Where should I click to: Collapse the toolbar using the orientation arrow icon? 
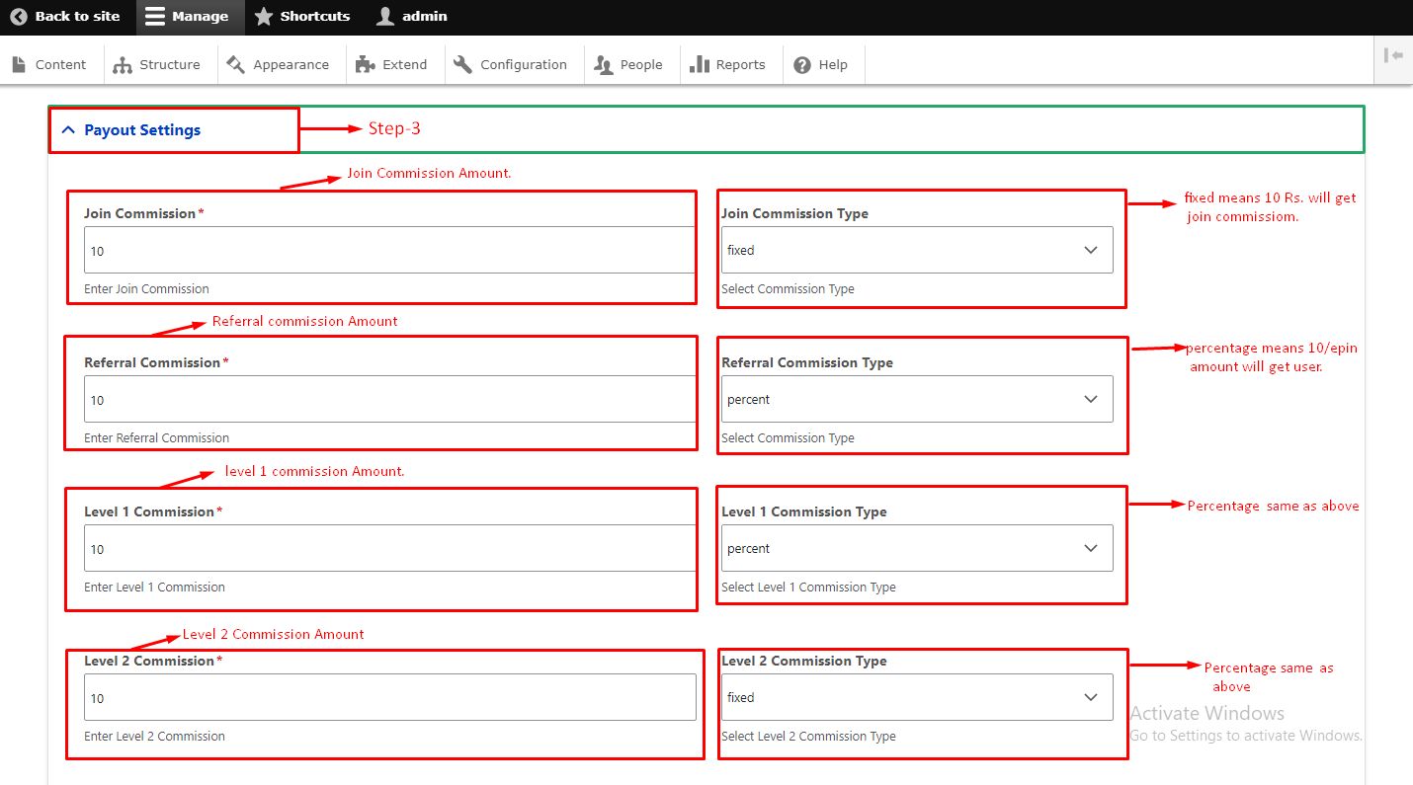coord(1393,56)
